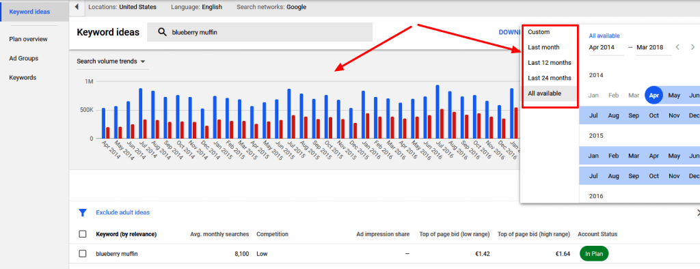Click Exclude adult ideas filter link

(x=123, y=213)
